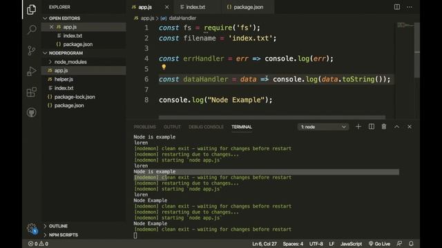Open the Manage gear icon

(x=32, y=228)
